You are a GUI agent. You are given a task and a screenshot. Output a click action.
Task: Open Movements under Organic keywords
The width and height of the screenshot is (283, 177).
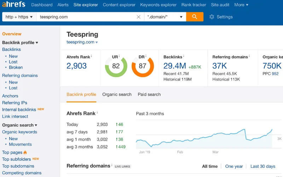tap(20, 144)
